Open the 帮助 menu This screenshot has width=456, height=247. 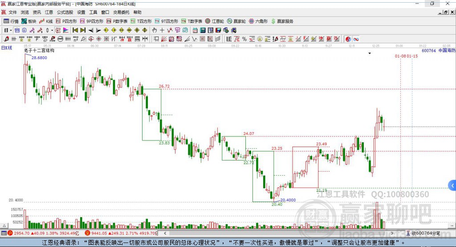coord(137,12)
